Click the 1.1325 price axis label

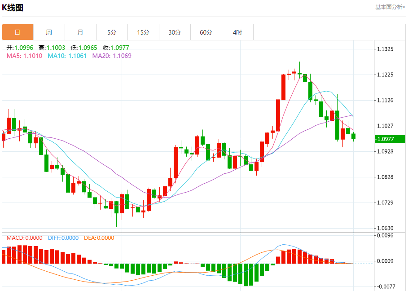(x=386, y=49)
